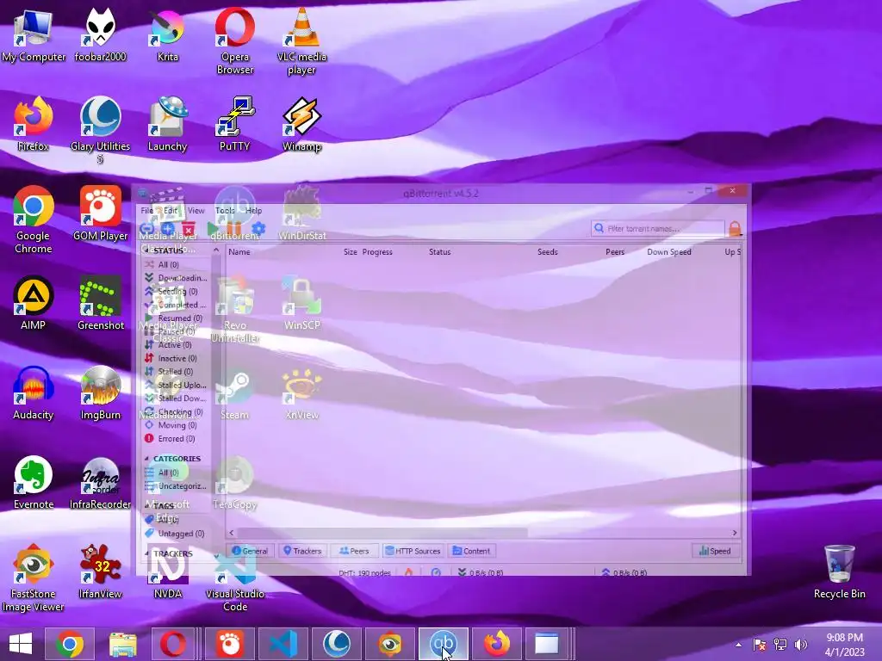The height and width of the screenshot is (661, 882).
Task: Open Launchy desktop shortcut
Action: pyautogui.click(x=168, y=124)
